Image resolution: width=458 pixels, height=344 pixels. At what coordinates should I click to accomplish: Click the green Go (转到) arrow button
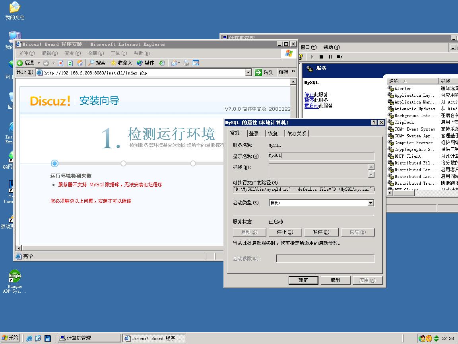click(264, 72)
